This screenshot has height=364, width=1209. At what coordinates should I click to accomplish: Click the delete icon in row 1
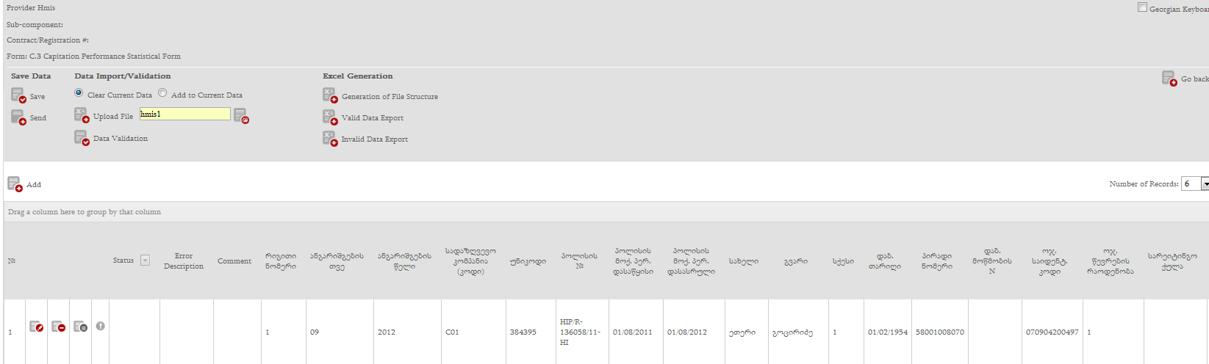(58, 327)
